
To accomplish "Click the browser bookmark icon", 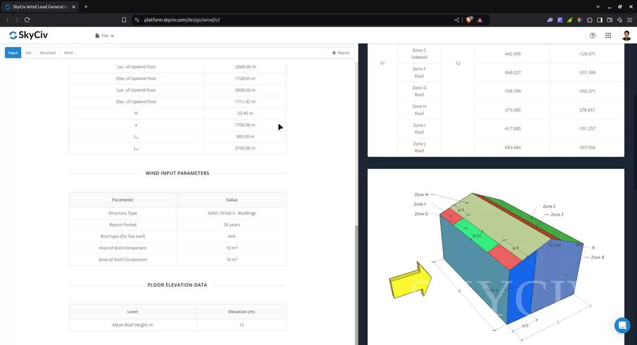I will pyautogui.click(x=124, y=20).
